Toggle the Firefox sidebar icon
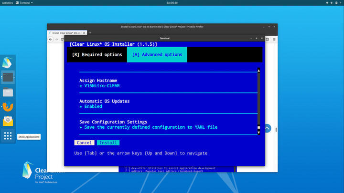 click(x=268, y=40)
